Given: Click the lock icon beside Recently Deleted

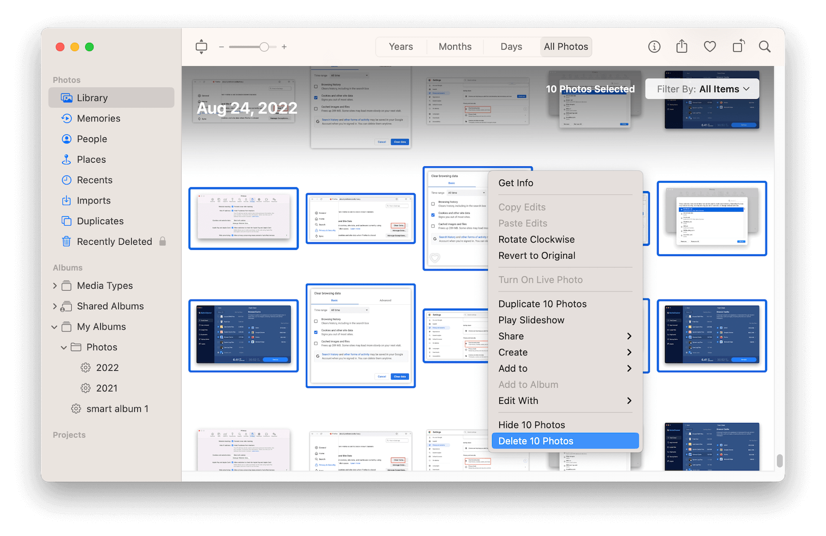Looking at the screenshot, I should coord(163,241).
